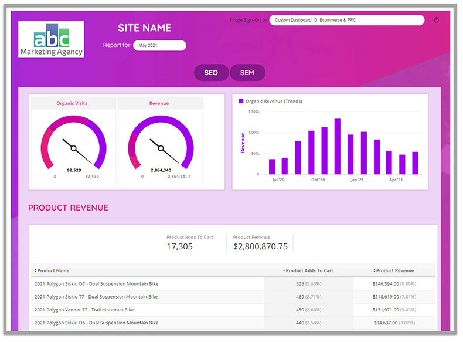
Task: Click the Product Adds To Cart total 17,305
Action: tap(179, 246)
